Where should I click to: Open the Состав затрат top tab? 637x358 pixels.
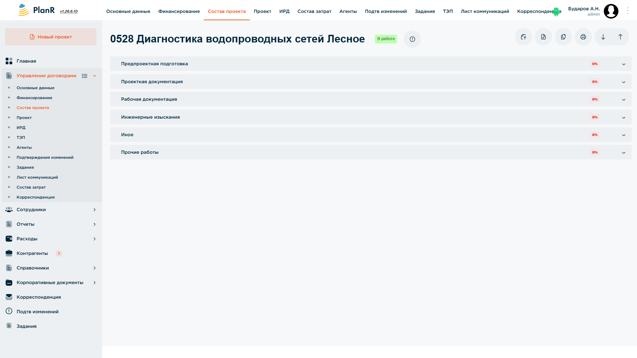[x=314, y=11]
